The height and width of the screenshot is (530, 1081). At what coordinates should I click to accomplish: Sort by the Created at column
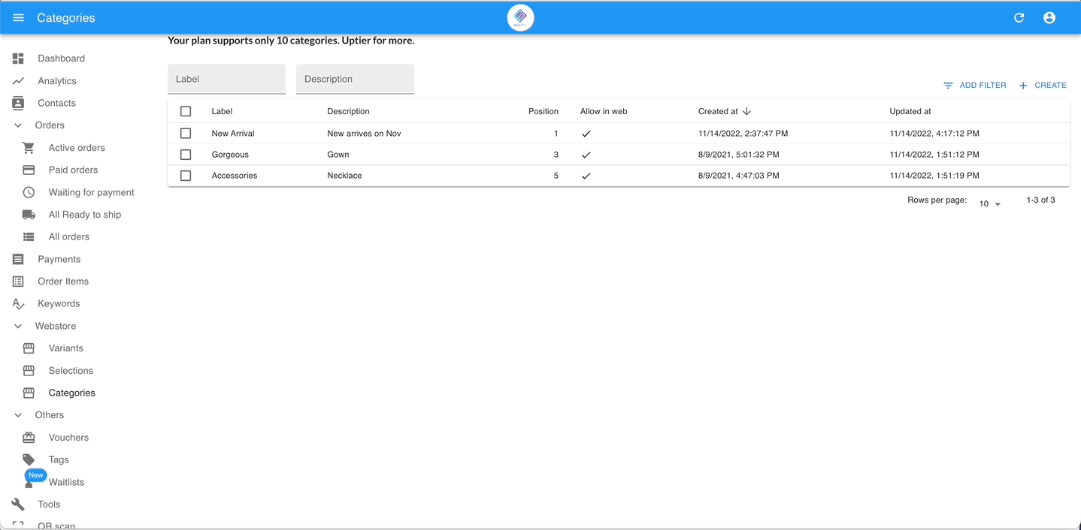[x=719, y=110]
